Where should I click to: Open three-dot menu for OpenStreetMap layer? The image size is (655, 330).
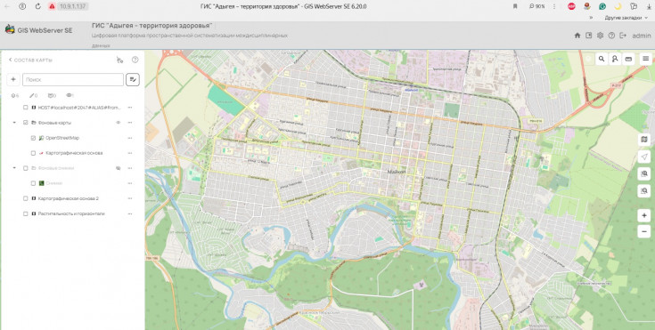point(130,138)
